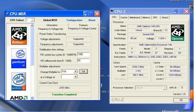
Task: Minimize the CPU MSR window
Action: (86, 14)
